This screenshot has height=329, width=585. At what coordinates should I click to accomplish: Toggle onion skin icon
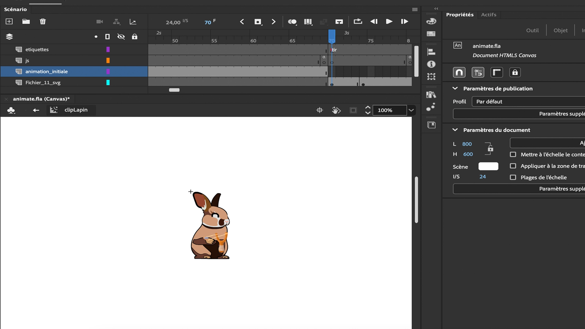click(x=292, y=22)
